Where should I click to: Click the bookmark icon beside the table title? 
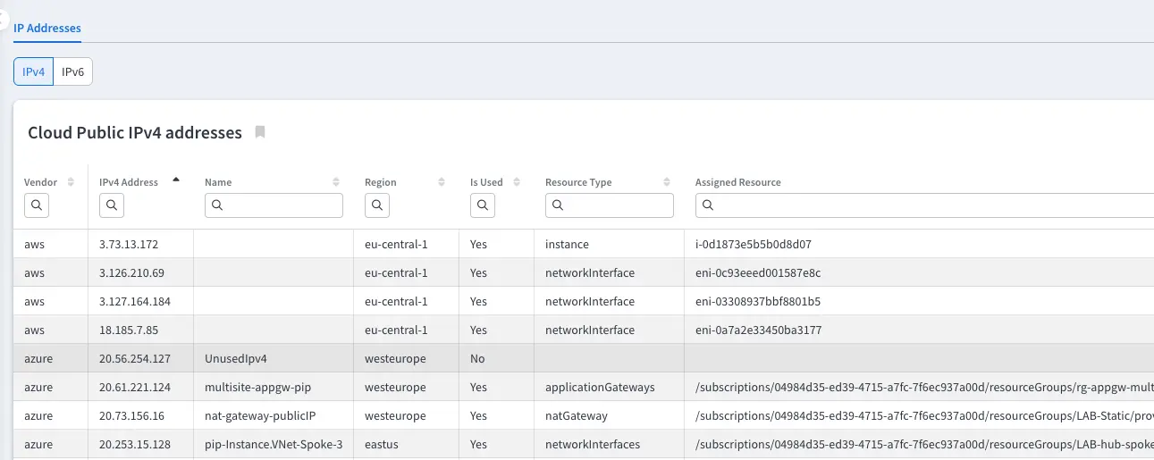[260, 132]
